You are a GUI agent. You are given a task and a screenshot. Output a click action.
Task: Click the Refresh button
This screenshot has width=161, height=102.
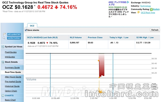pos(155,30)
